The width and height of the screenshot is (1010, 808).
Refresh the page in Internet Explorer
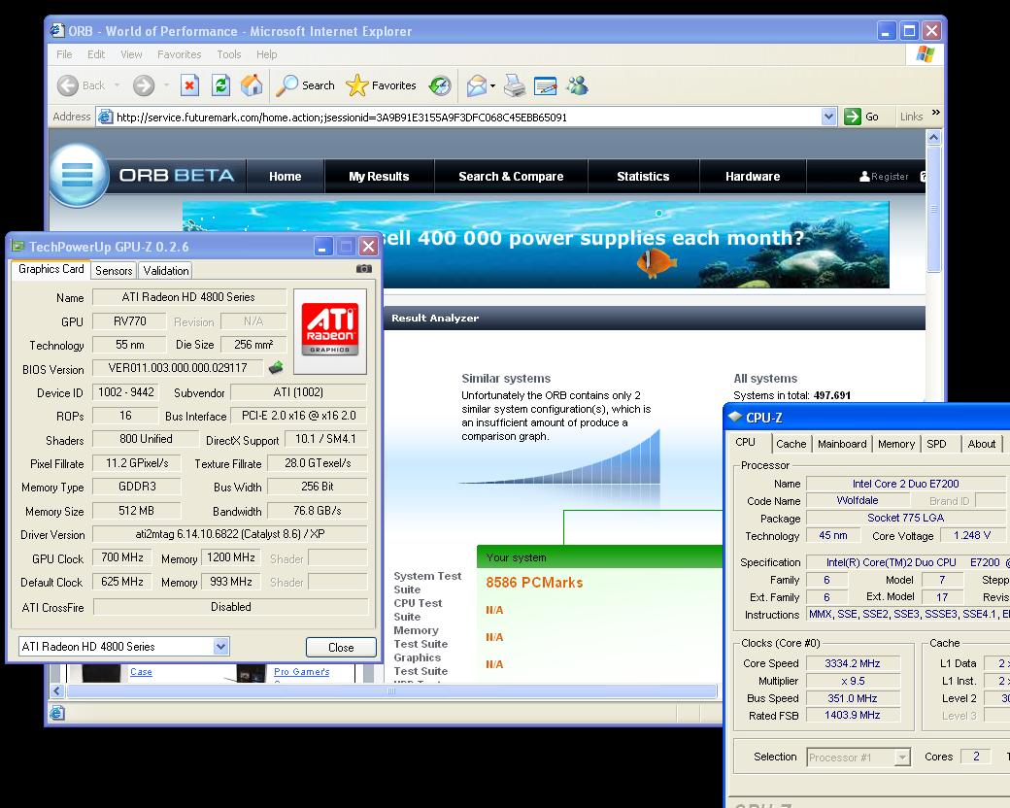coord(221,85)
